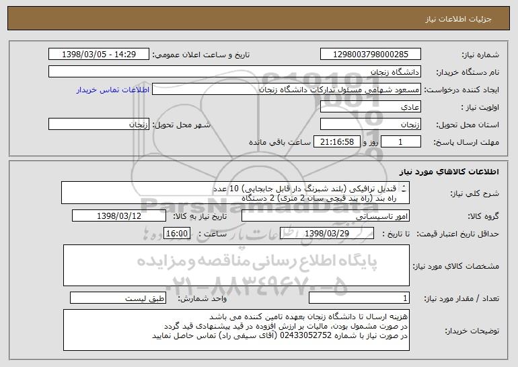Screen dimensions: 518x367
Task: Click the quantity field showing 1
Action: (359, 298)
